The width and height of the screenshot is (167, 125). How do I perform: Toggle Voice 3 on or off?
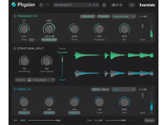click(x=74, y=113)
